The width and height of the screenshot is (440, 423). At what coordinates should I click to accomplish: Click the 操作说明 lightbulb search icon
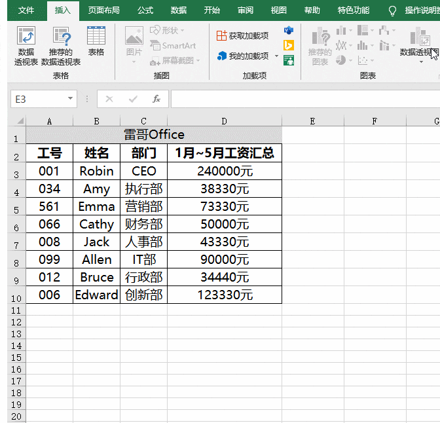pos(392,10)
